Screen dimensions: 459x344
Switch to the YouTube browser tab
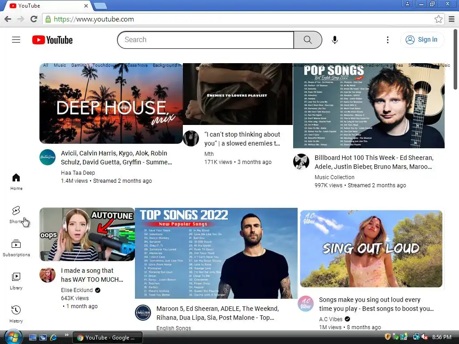click(x=48, y=6)
